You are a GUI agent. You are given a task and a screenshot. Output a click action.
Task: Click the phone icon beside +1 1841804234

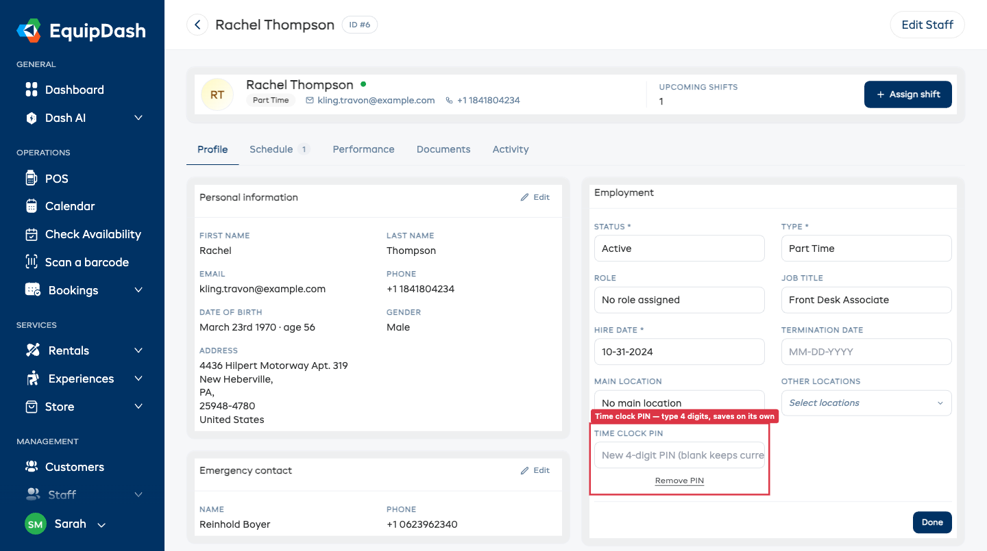(x=450, y=101)
